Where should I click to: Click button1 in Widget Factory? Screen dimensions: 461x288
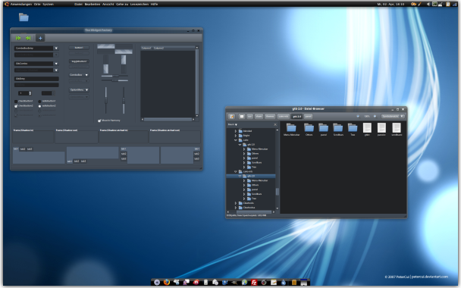click(x=79, y=48)
